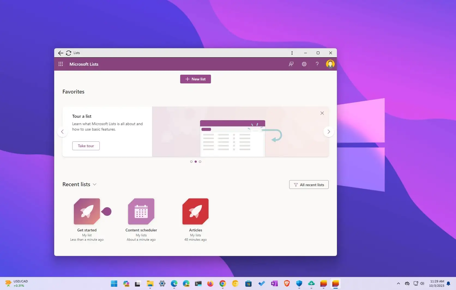Open File Explorer from the taskbar

pyautogui.click(x=150, y=284)
